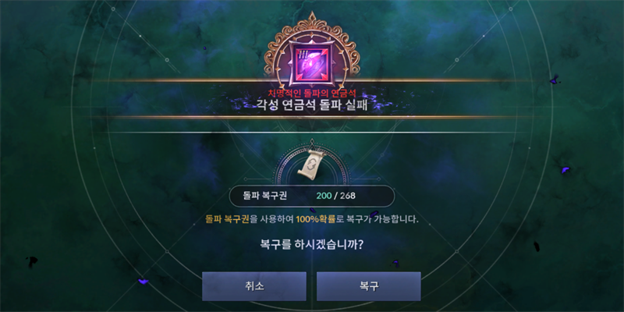Click the magic circle frame behind the scroll
Screen dimensions: 624x312
click(311, 164)
